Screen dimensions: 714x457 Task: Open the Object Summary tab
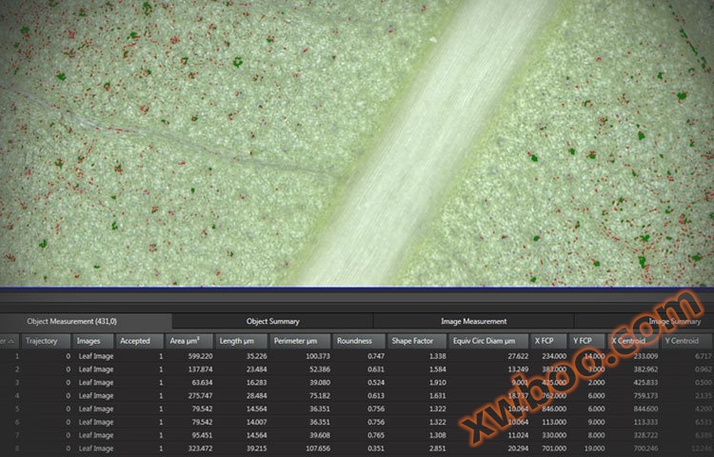[272, 321]
